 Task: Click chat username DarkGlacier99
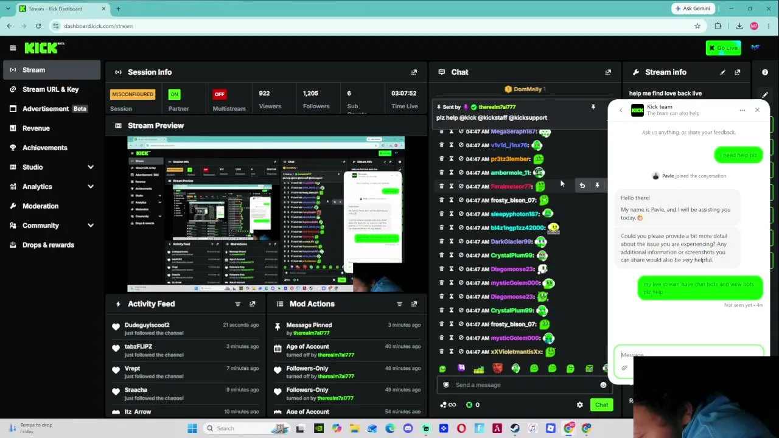[x=511, y=242]
